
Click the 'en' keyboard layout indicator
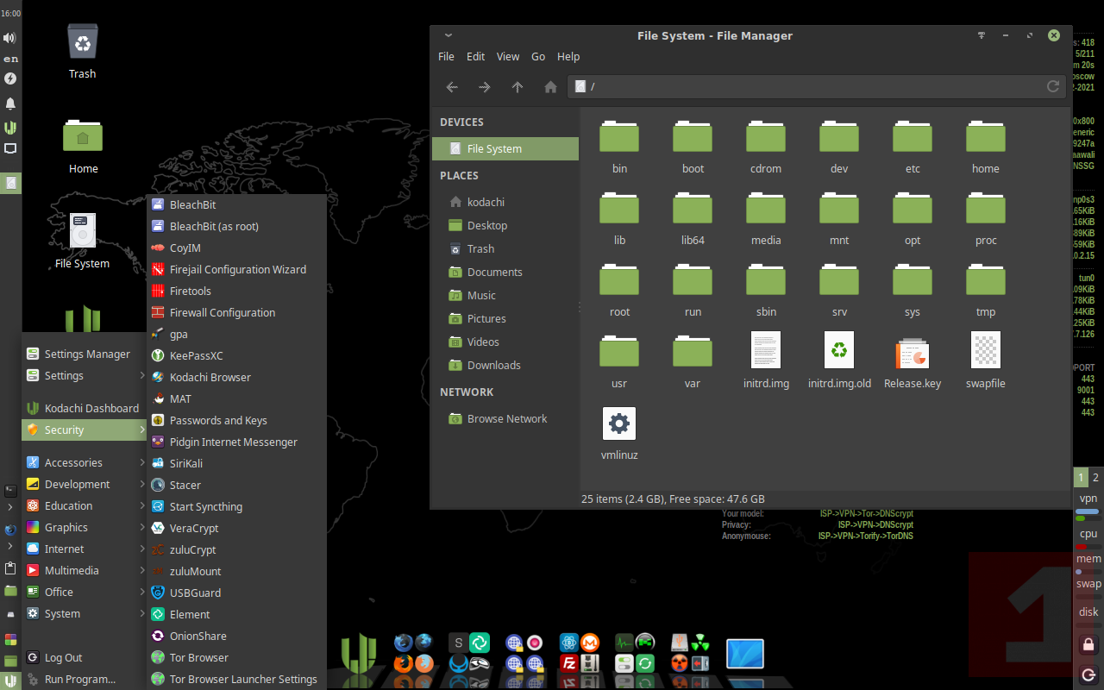pos(10,59)
